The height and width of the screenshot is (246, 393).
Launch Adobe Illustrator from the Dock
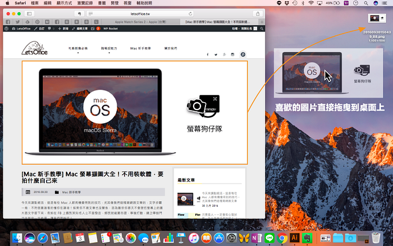pos(295,238)
